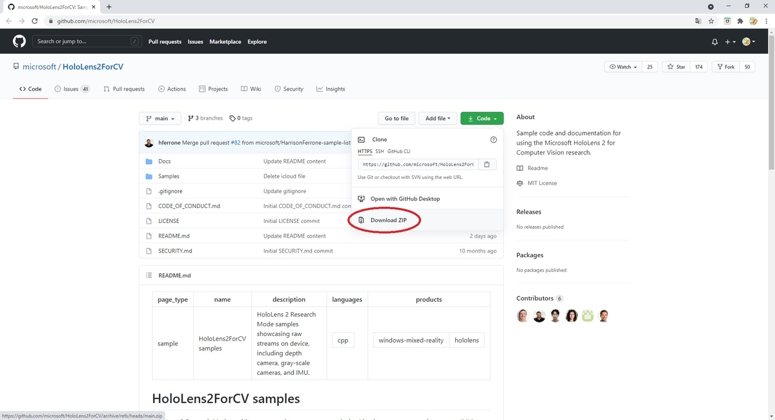
Task: Expand the Add file dropdown
Action: [x=438, y=118]
